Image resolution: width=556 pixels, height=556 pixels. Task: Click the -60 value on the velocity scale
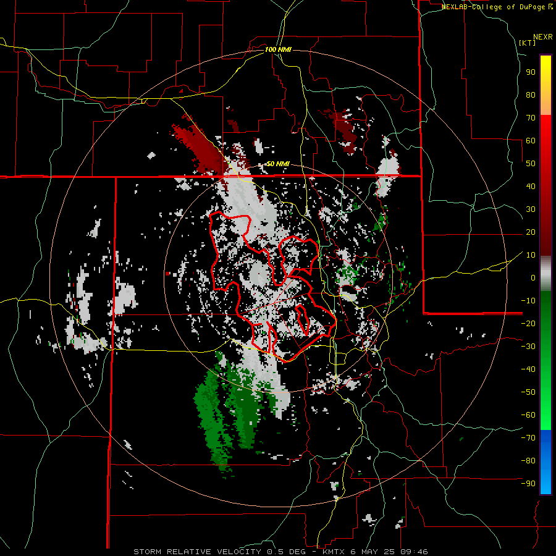(x=528, y=415)
